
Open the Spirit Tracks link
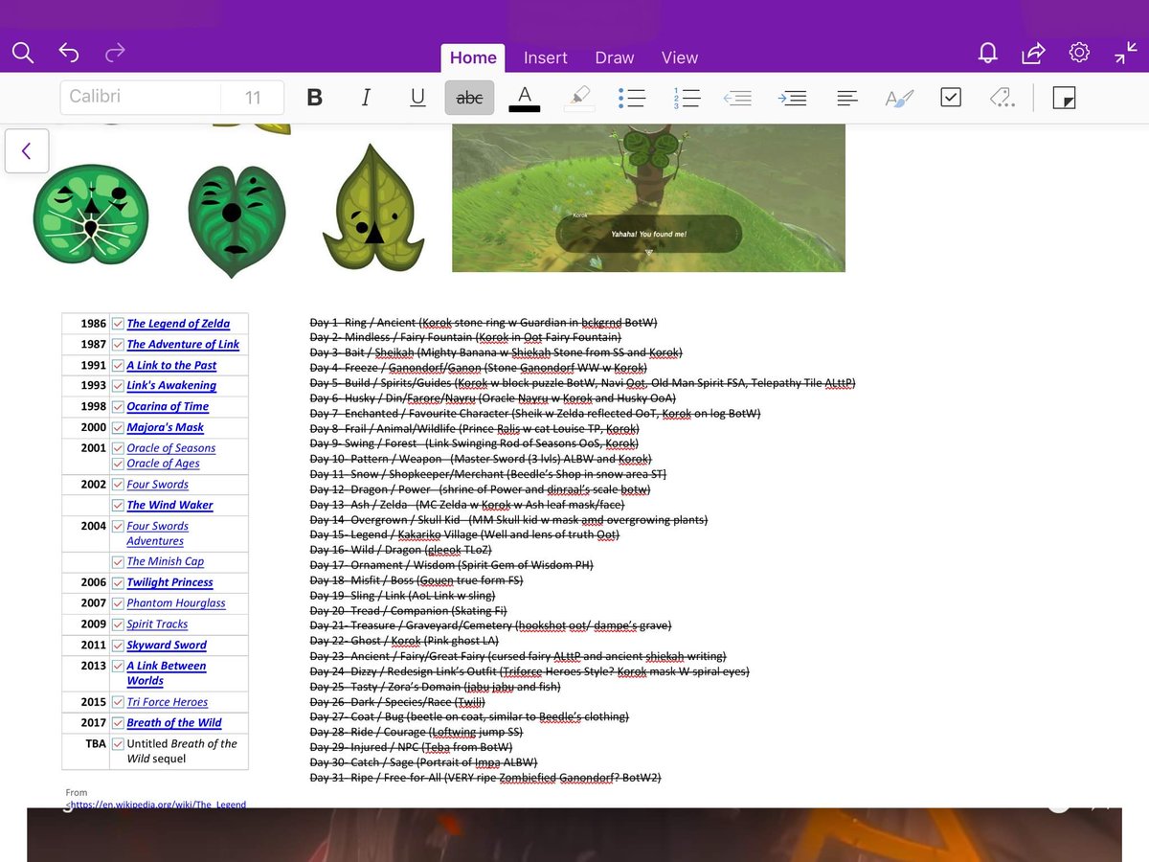click(x=158, y=624)
